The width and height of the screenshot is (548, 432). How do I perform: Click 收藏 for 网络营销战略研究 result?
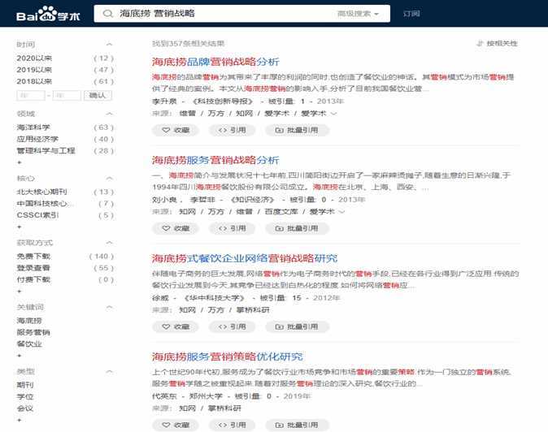click(x=176, y=326)
